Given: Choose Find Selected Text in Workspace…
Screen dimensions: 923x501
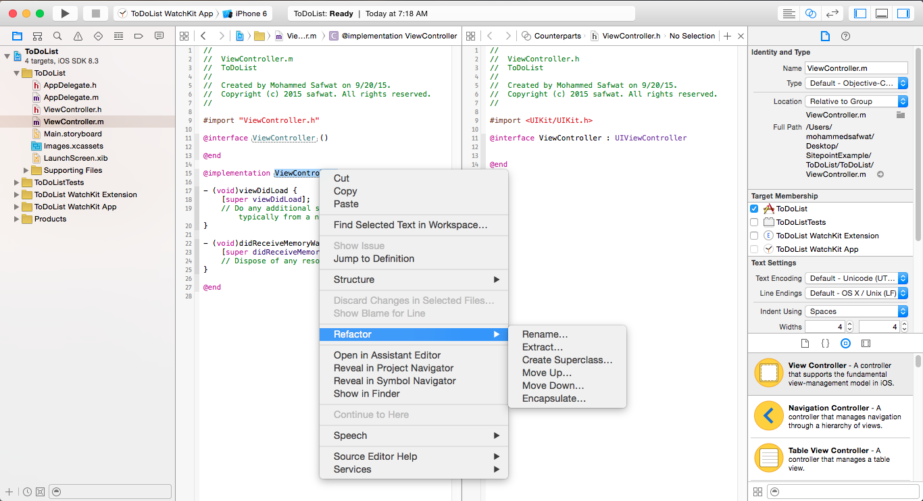Looking at the screenshot, I should click(x=410, y=225).
